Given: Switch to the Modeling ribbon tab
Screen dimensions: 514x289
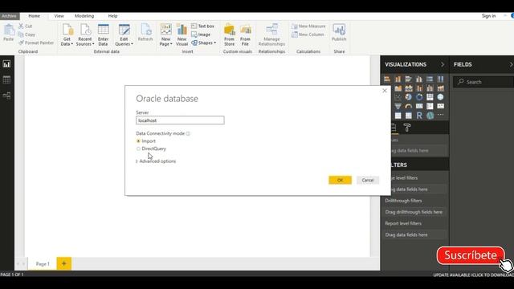Looking at the screenshot, I should 84,16.
